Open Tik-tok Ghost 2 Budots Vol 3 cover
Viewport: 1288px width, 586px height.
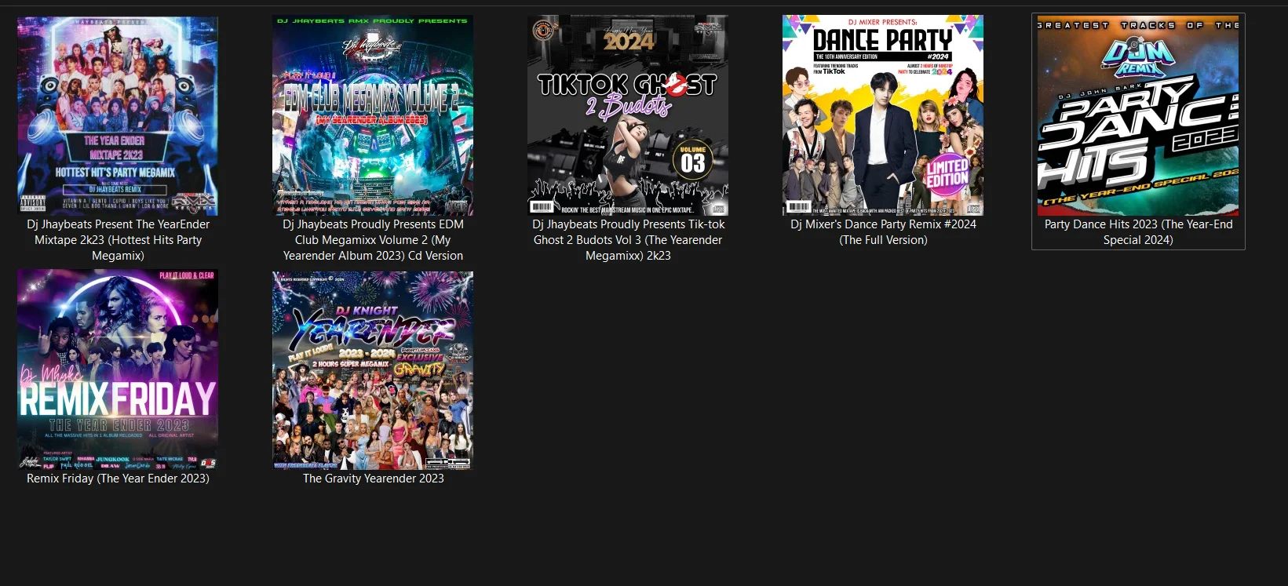[x=628, y=115]
